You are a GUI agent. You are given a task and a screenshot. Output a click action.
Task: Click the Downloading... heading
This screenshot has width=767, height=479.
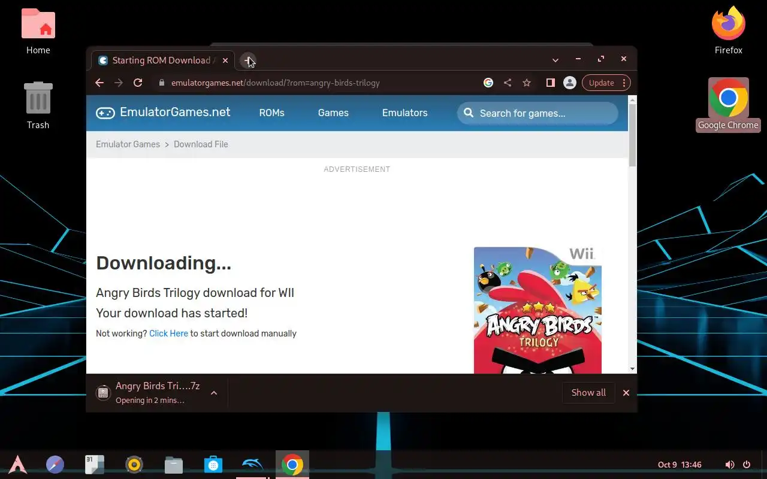coord(164,263)
